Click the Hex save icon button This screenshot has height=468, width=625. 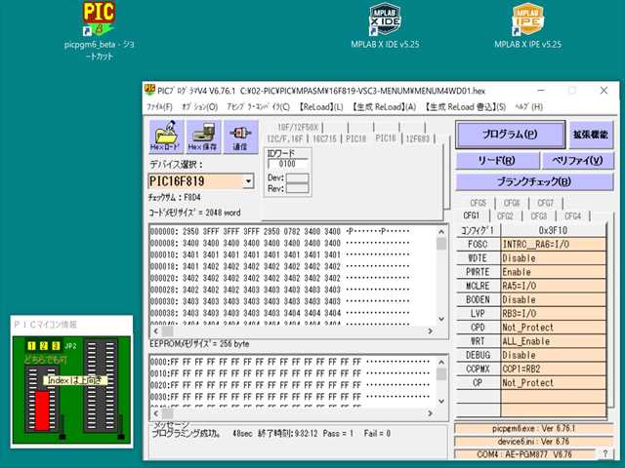[x=201, y=136]
